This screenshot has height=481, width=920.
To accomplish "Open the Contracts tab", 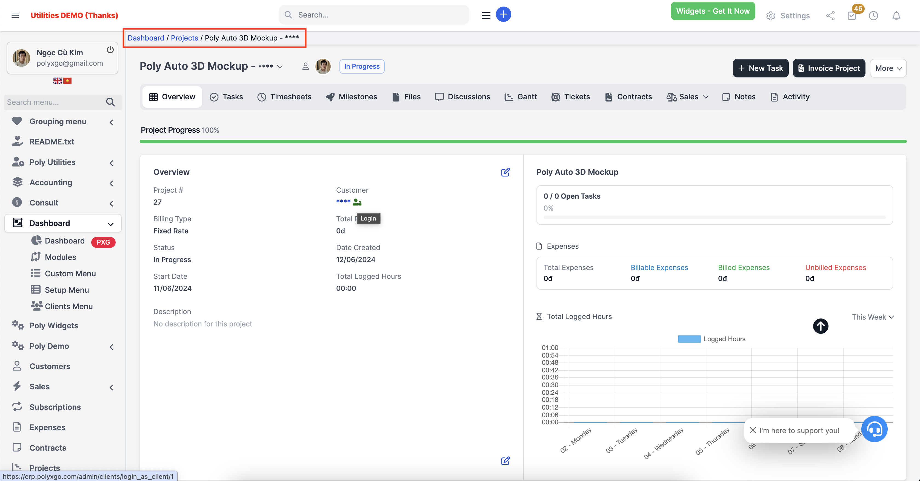I will pos(628,97).
